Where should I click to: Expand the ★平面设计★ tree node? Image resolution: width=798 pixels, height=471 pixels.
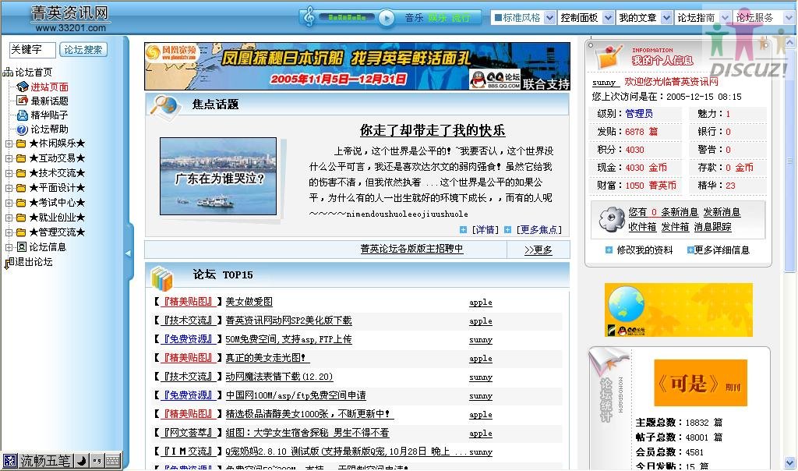[x=9, y=188]
